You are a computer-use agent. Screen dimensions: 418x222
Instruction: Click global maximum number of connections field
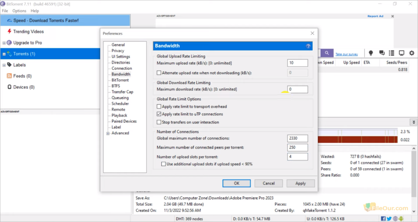(298, 138)
